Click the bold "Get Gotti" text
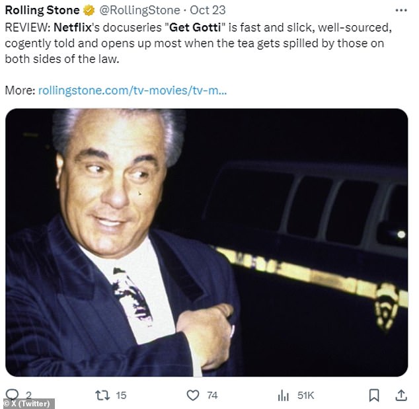This screenshot has height=409, width=419. pyautogui.click(x=195, y=27)
